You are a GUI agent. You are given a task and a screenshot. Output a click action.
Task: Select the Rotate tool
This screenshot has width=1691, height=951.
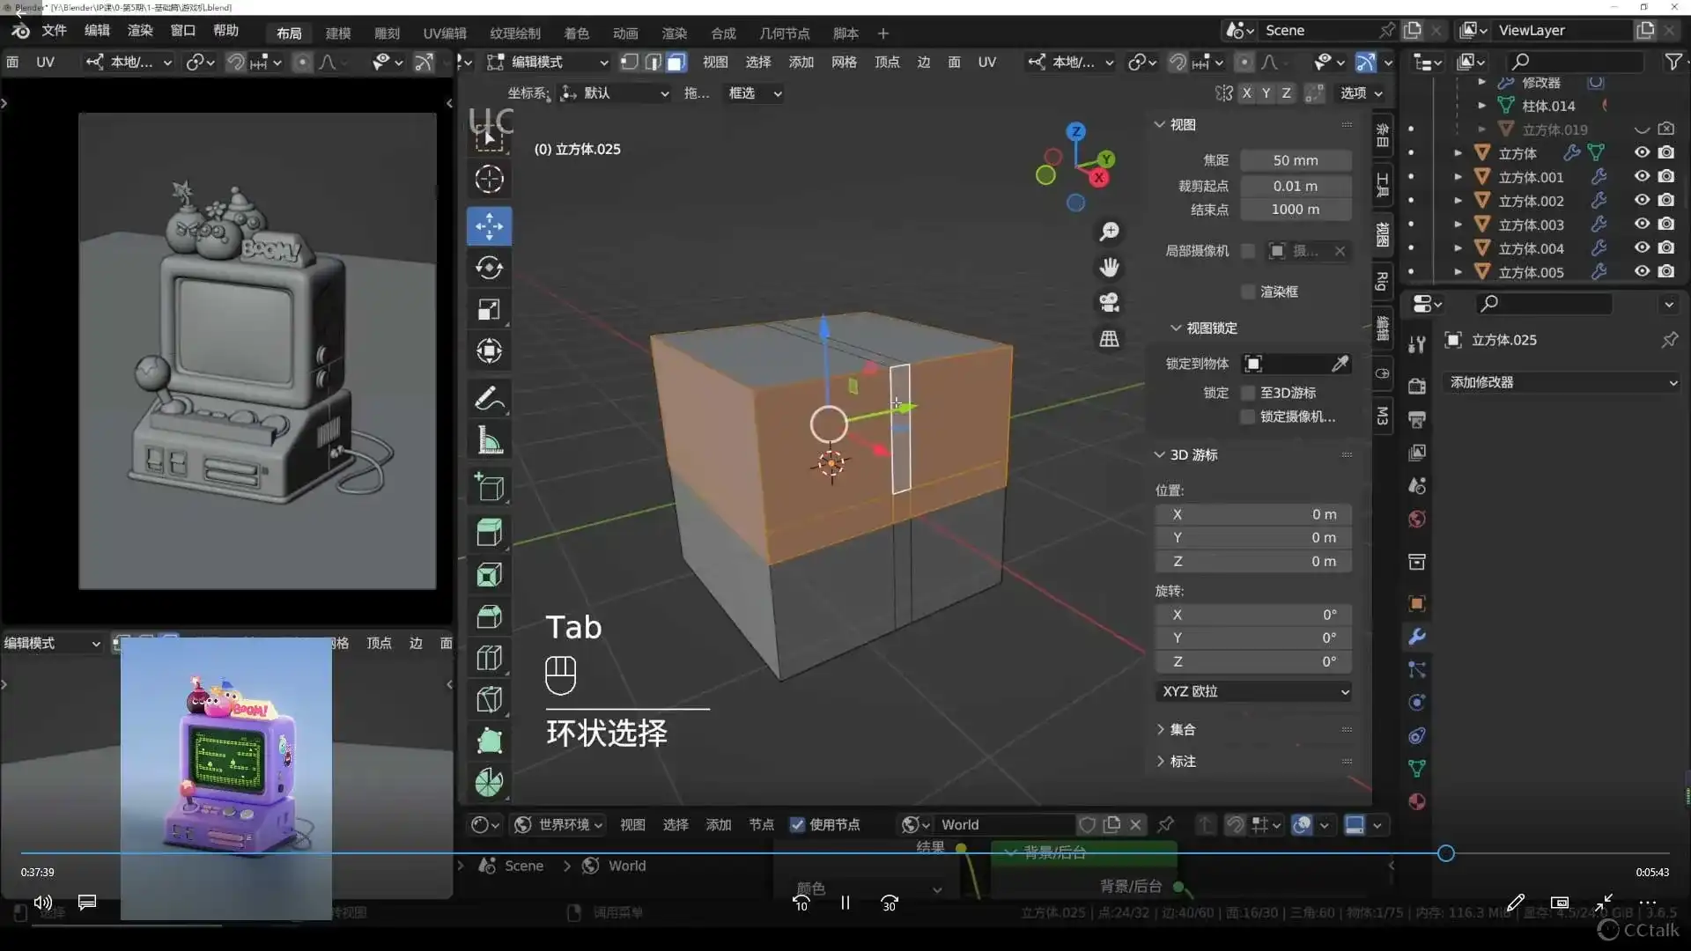point(489,268)
